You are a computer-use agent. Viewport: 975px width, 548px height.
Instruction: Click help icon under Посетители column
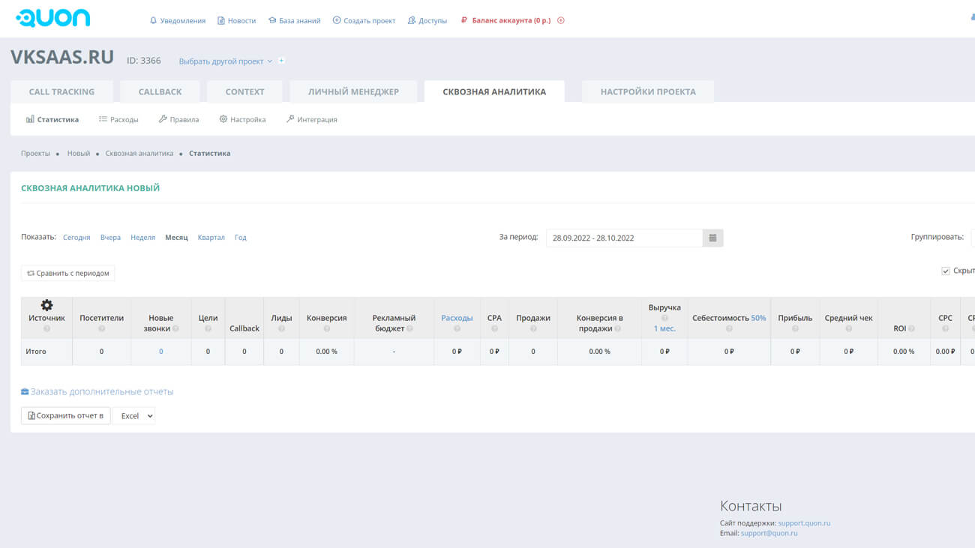pyautogui.click(x=102, y=328)
